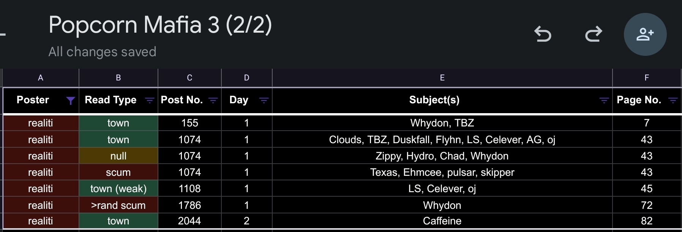Select column C header
682x232 pixels.
click(x=189, y=78)
